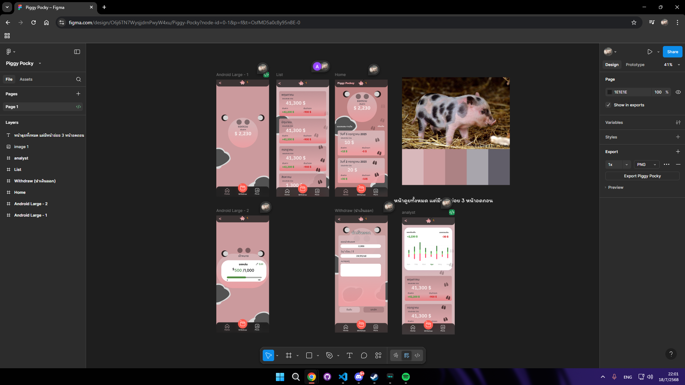Viewport: 685px width, 385px height.
Task: Click page background color swatch 1E1E1E
Action: click(x=610, y=92)
